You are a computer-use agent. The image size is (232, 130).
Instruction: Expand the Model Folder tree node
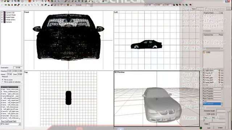(x=2, y=17)
